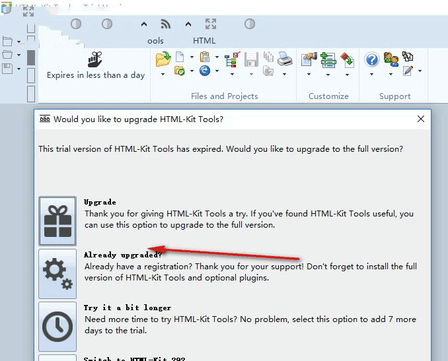The height and width of the screenshot is (361, 448).
Task: Click the 'Expires in less than a day' label
Action: pyautogui.click(x=96, y=75)
